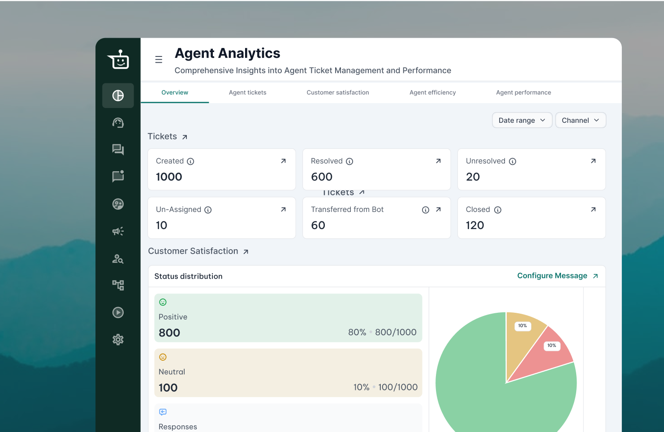Click the info icon next to Un-Assigned
This screenshot has height=432, width=664.
pyautogui.click(x=208, y=210)
